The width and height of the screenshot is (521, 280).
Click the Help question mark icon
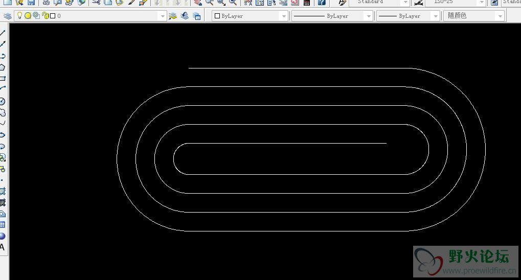pos(321,3)
